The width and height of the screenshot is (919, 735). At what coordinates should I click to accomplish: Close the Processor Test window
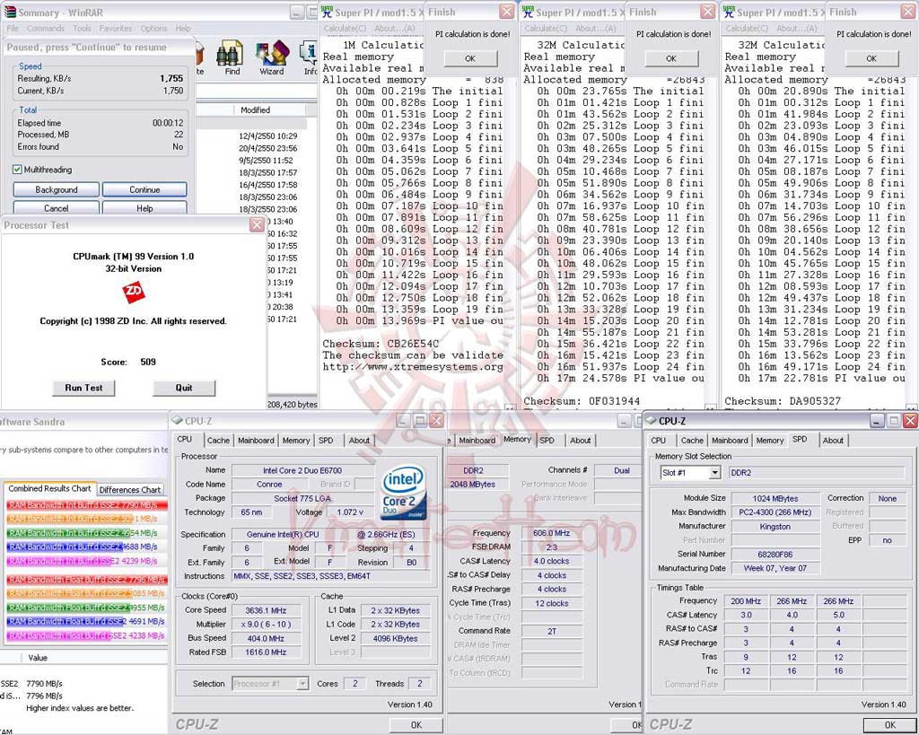pos(257,225)
